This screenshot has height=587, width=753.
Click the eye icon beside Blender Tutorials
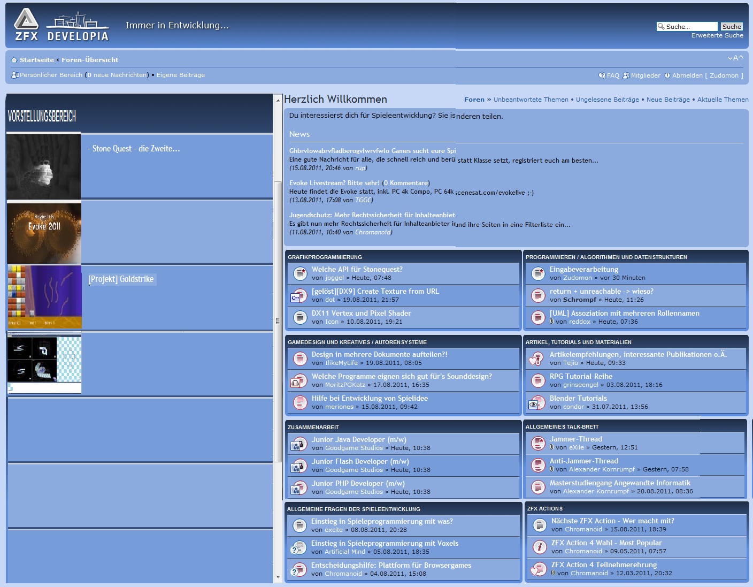pos(534,403)
